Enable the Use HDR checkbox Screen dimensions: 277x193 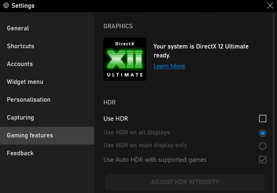click(x=262, y=118)
